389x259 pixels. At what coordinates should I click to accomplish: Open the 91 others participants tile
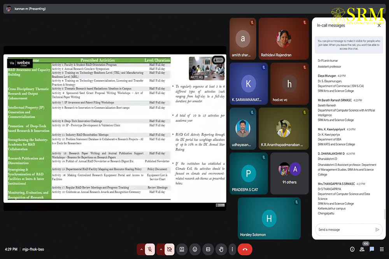(x=289, y=173)
